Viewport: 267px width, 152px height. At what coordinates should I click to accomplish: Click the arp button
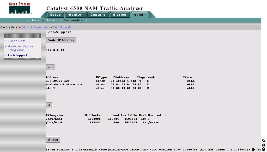coord(50,67)
